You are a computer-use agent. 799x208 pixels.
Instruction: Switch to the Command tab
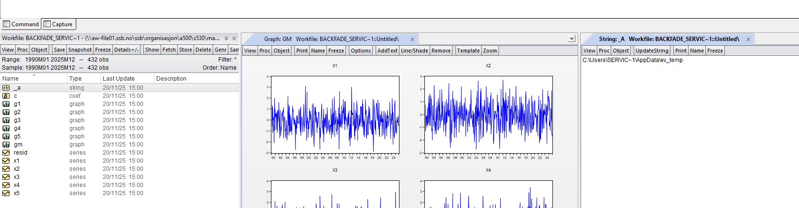tap(21, 24)
